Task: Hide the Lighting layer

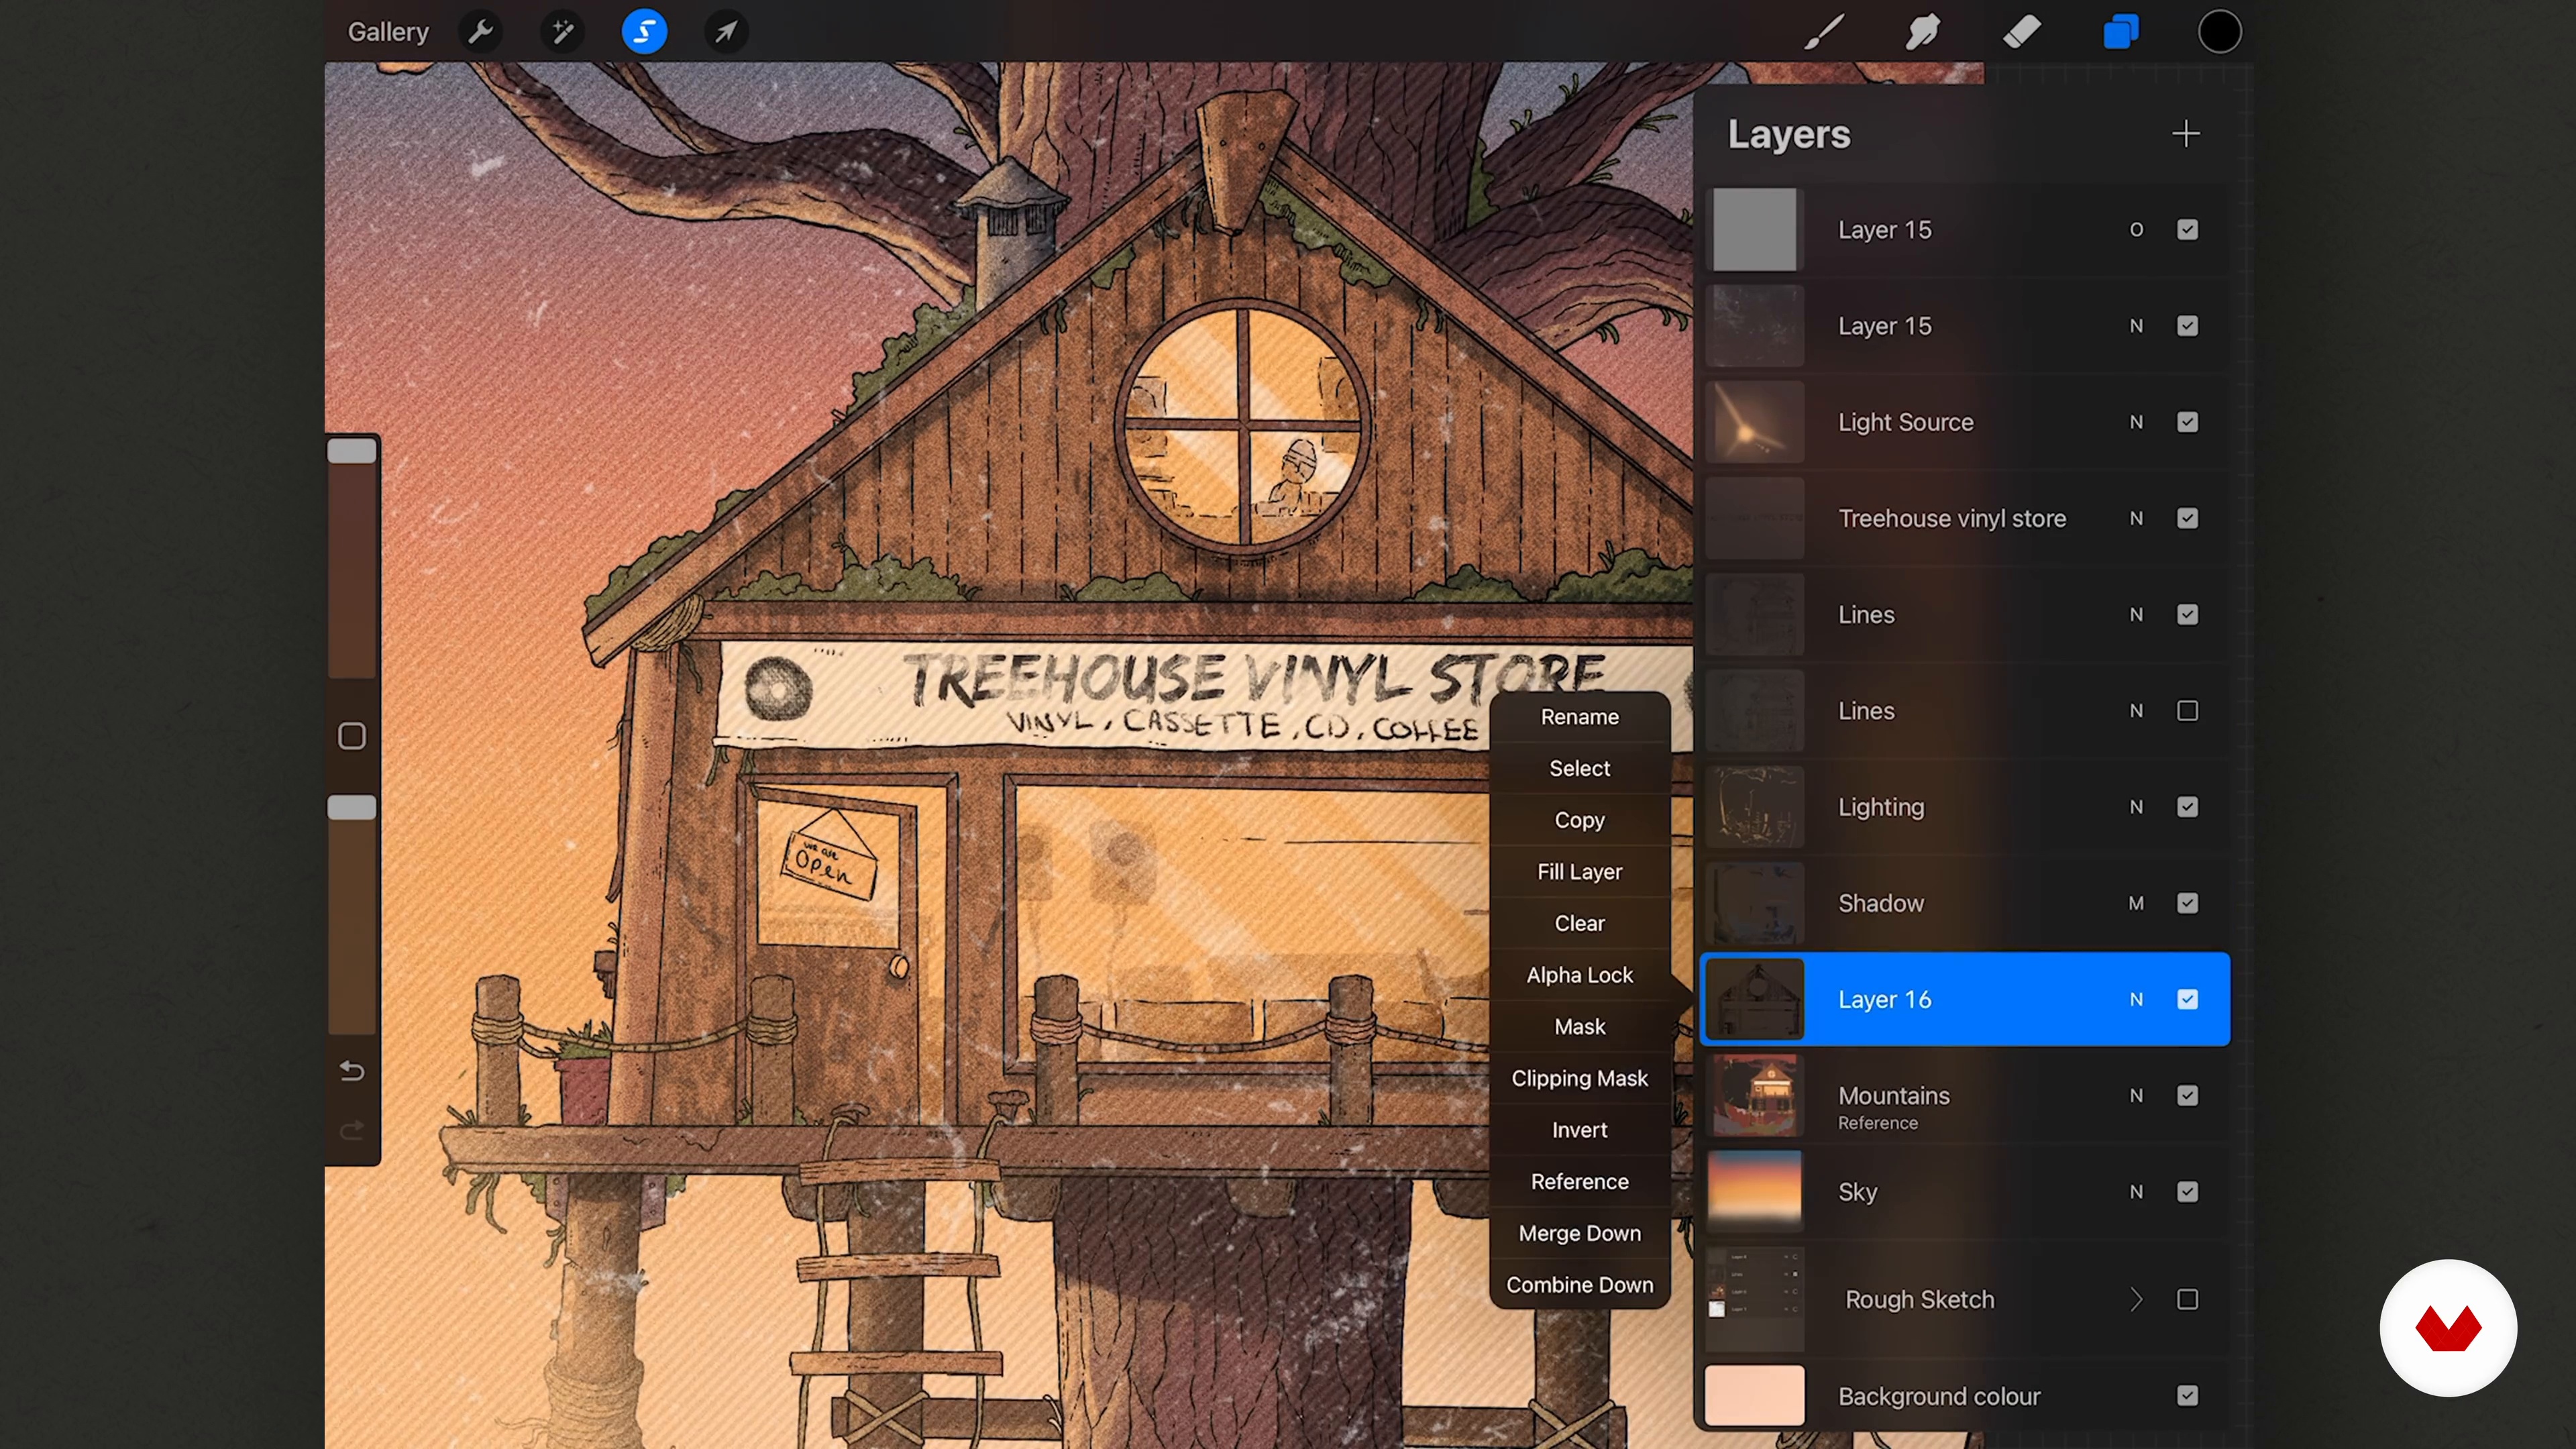Action: coord(2187,807)
